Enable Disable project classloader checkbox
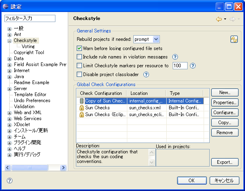The height and width of the screenshot is (191, 245). click(x=80, y=74)
